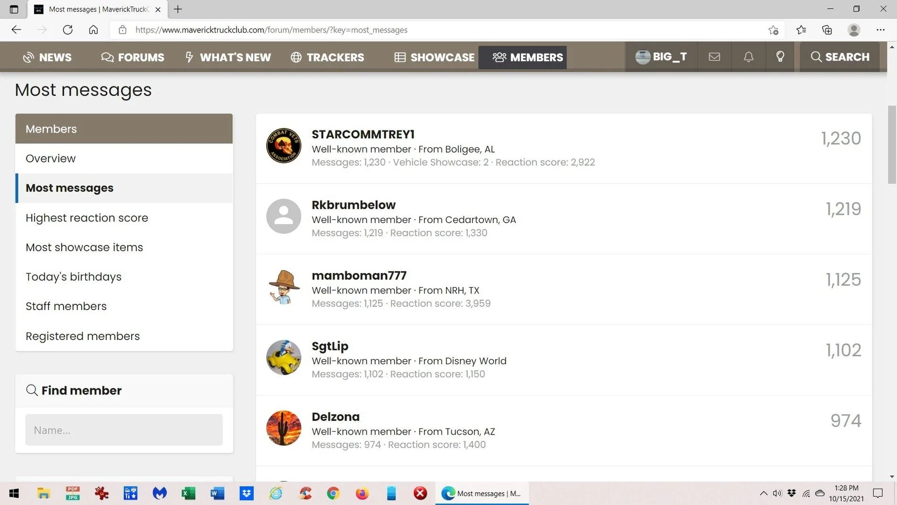This screenshot has width=897, height=505.
Task: Open Word from the taskbar
Action: point(218,493)
